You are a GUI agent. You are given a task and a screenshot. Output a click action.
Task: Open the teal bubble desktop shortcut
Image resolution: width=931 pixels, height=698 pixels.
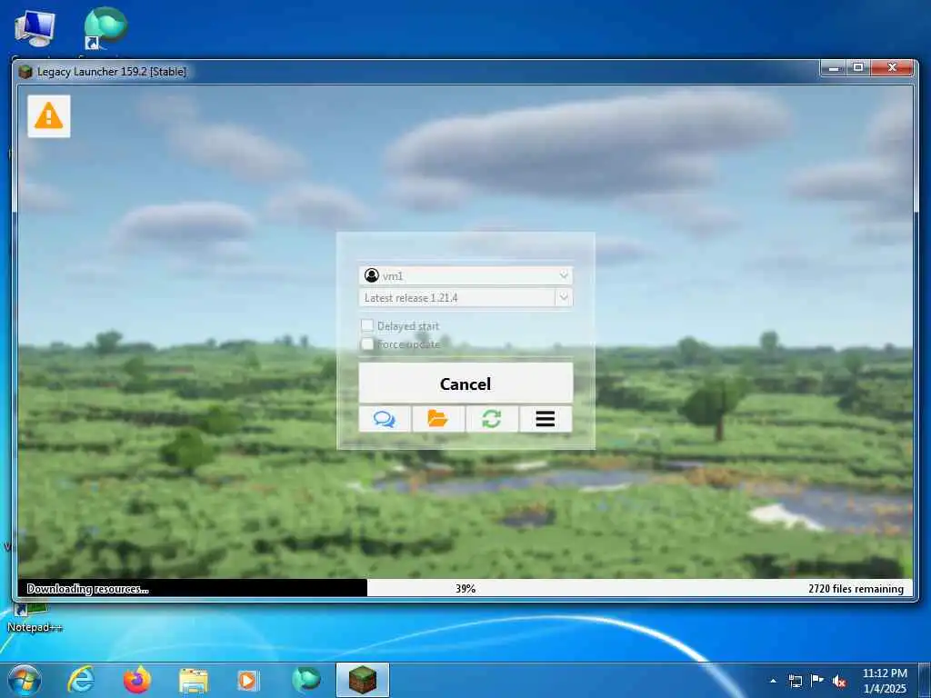tap(105, 28)
